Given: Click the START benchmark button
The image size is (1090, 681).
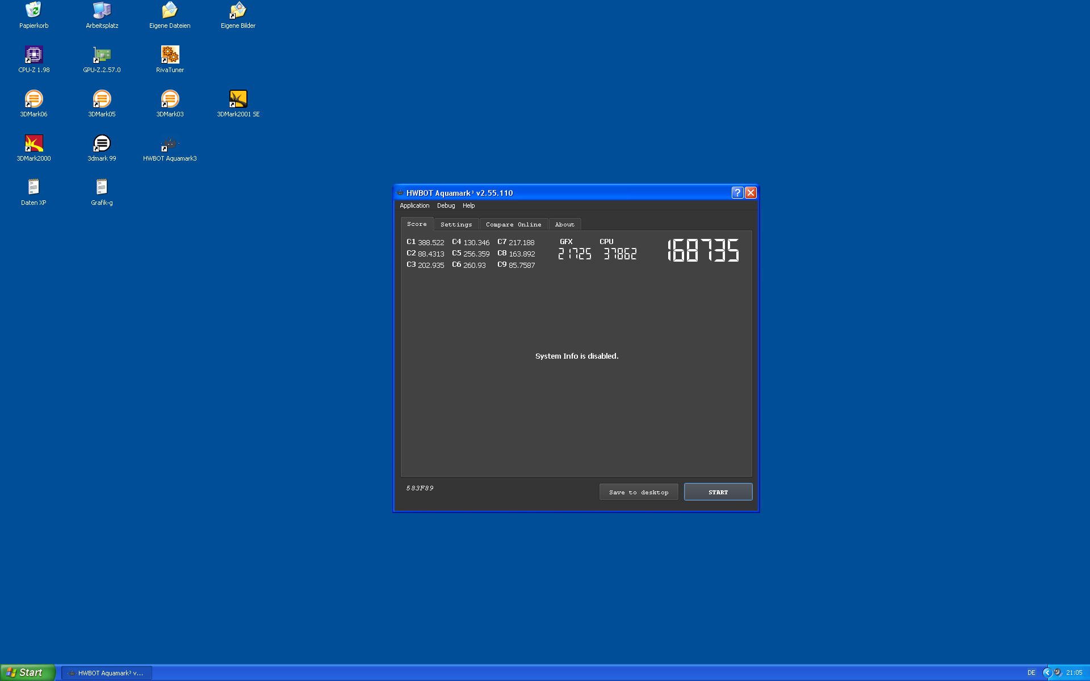Looking at the screenshot, I should (x=718, y=492).
